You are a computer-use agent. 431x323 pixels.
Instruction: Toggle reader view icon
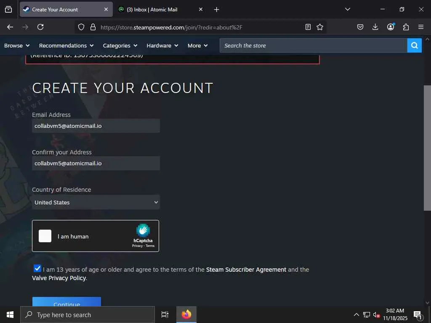pos(308,27)
